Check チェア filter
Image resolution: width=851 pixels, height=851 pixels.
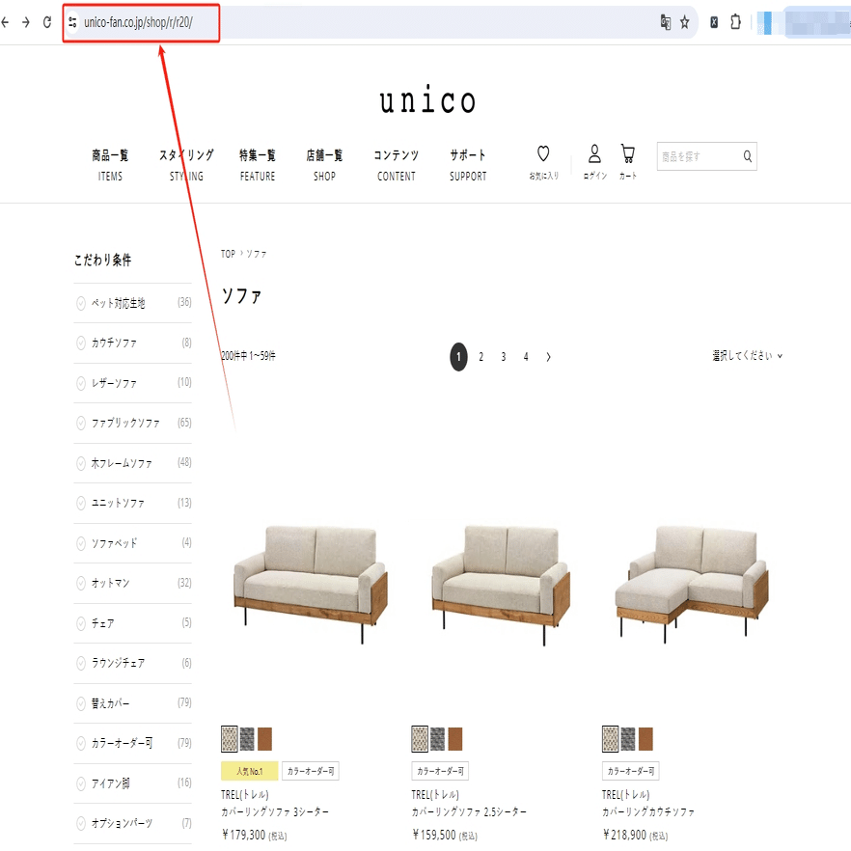(81, 623)
